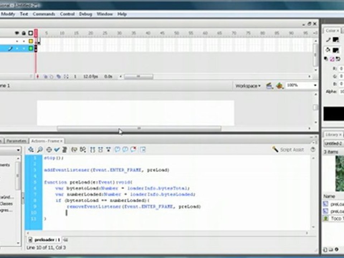Click Add a new item to script icon

pyautogui.click(x=31, y=150)
